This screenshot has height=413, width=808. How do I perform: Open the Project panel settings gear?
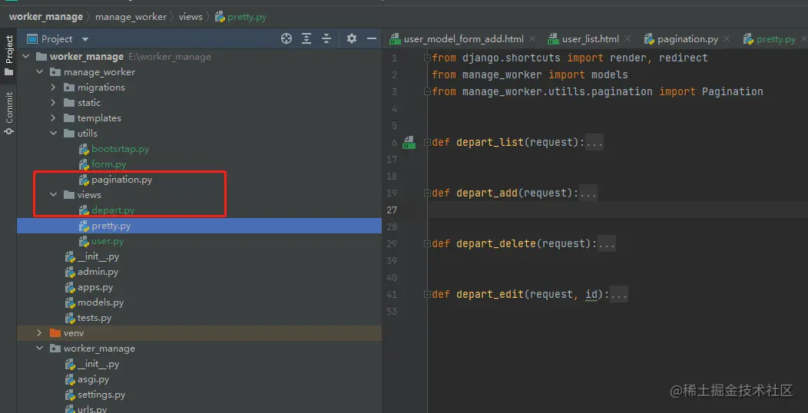(352, 38)
